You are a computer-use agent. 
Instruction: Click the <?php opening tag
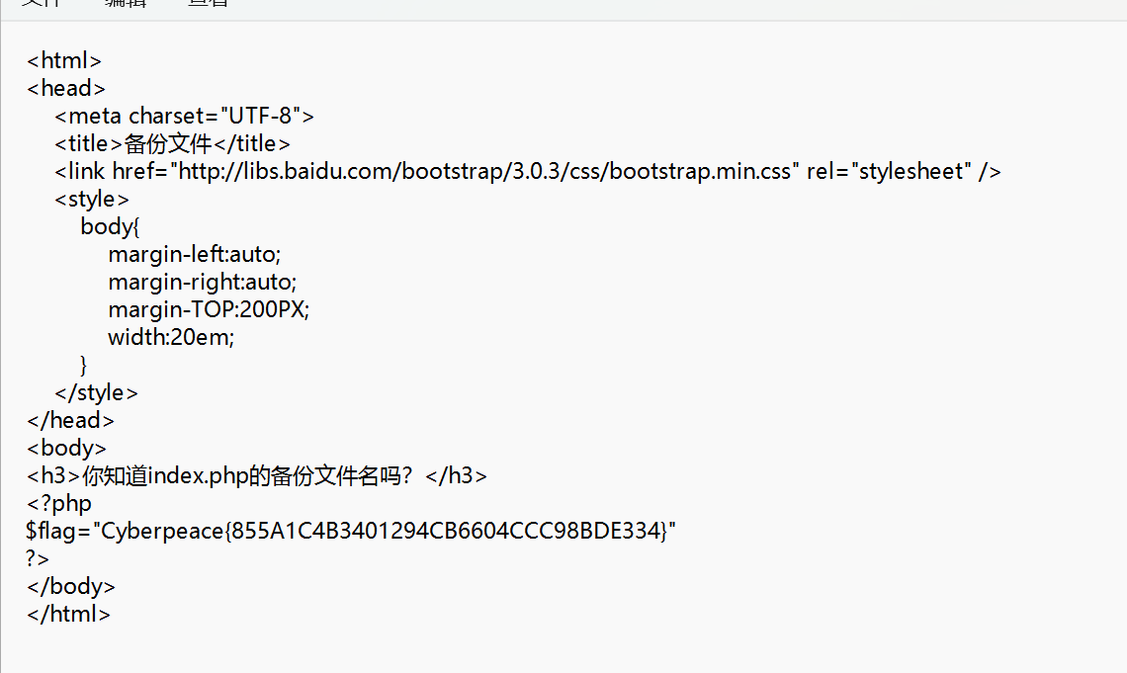click(x=59, y=503)
